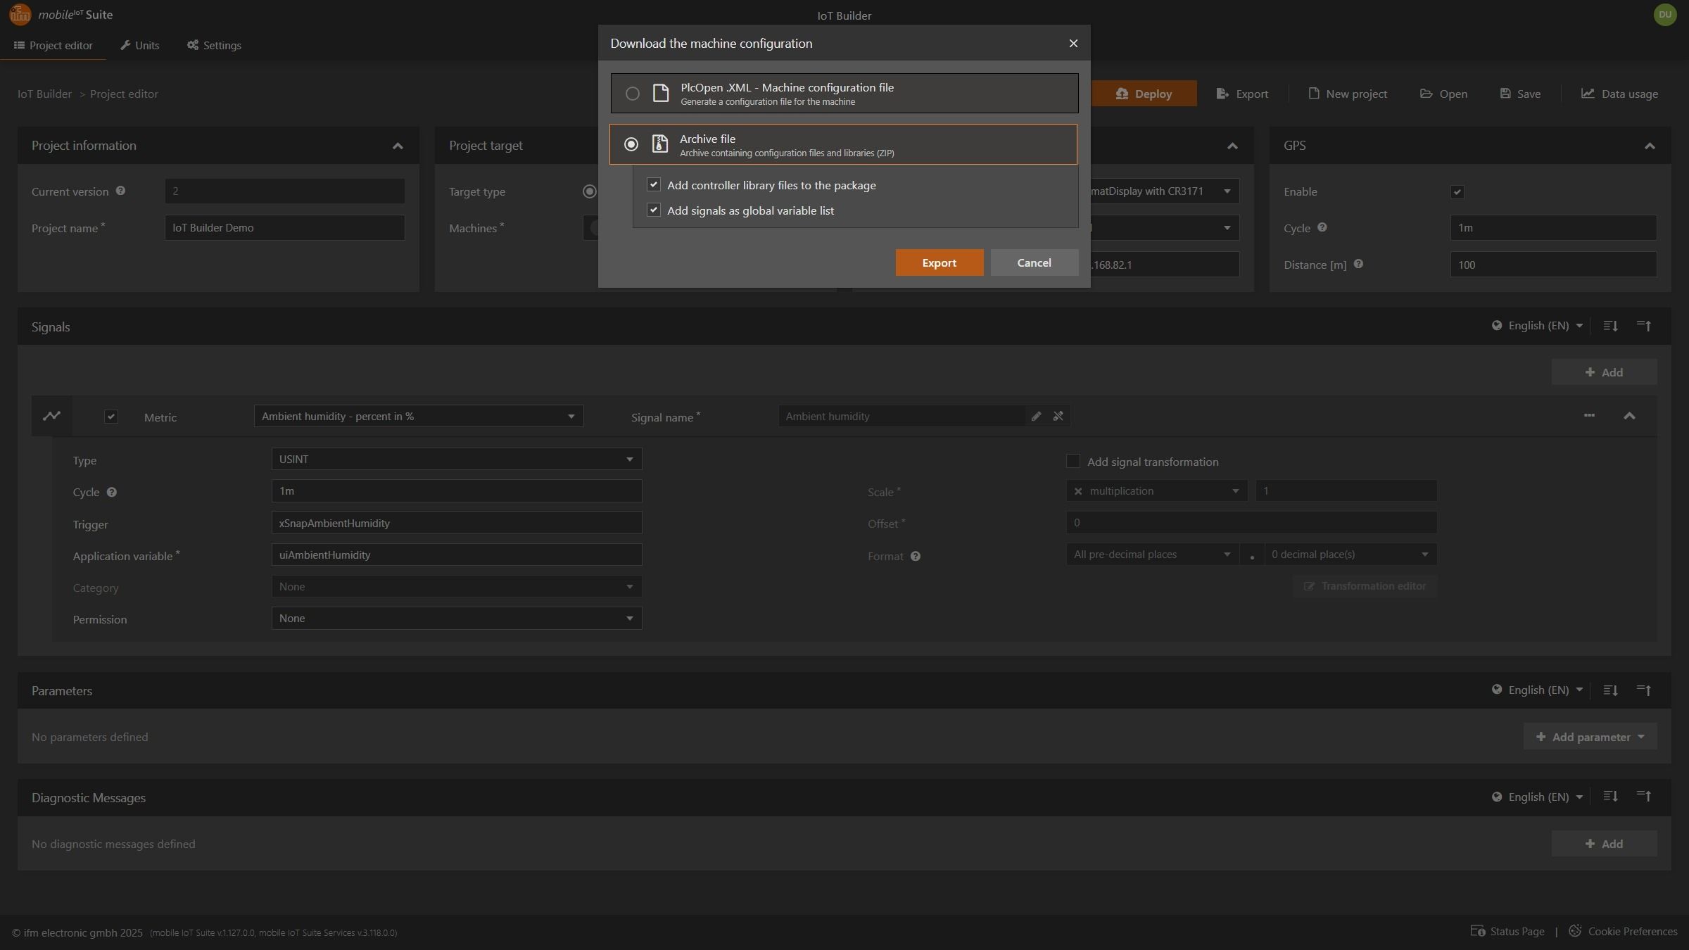Click the mobile IoT Suite logo icon
This screenshot has height=950, width=1689.
[x=20, y=14]
